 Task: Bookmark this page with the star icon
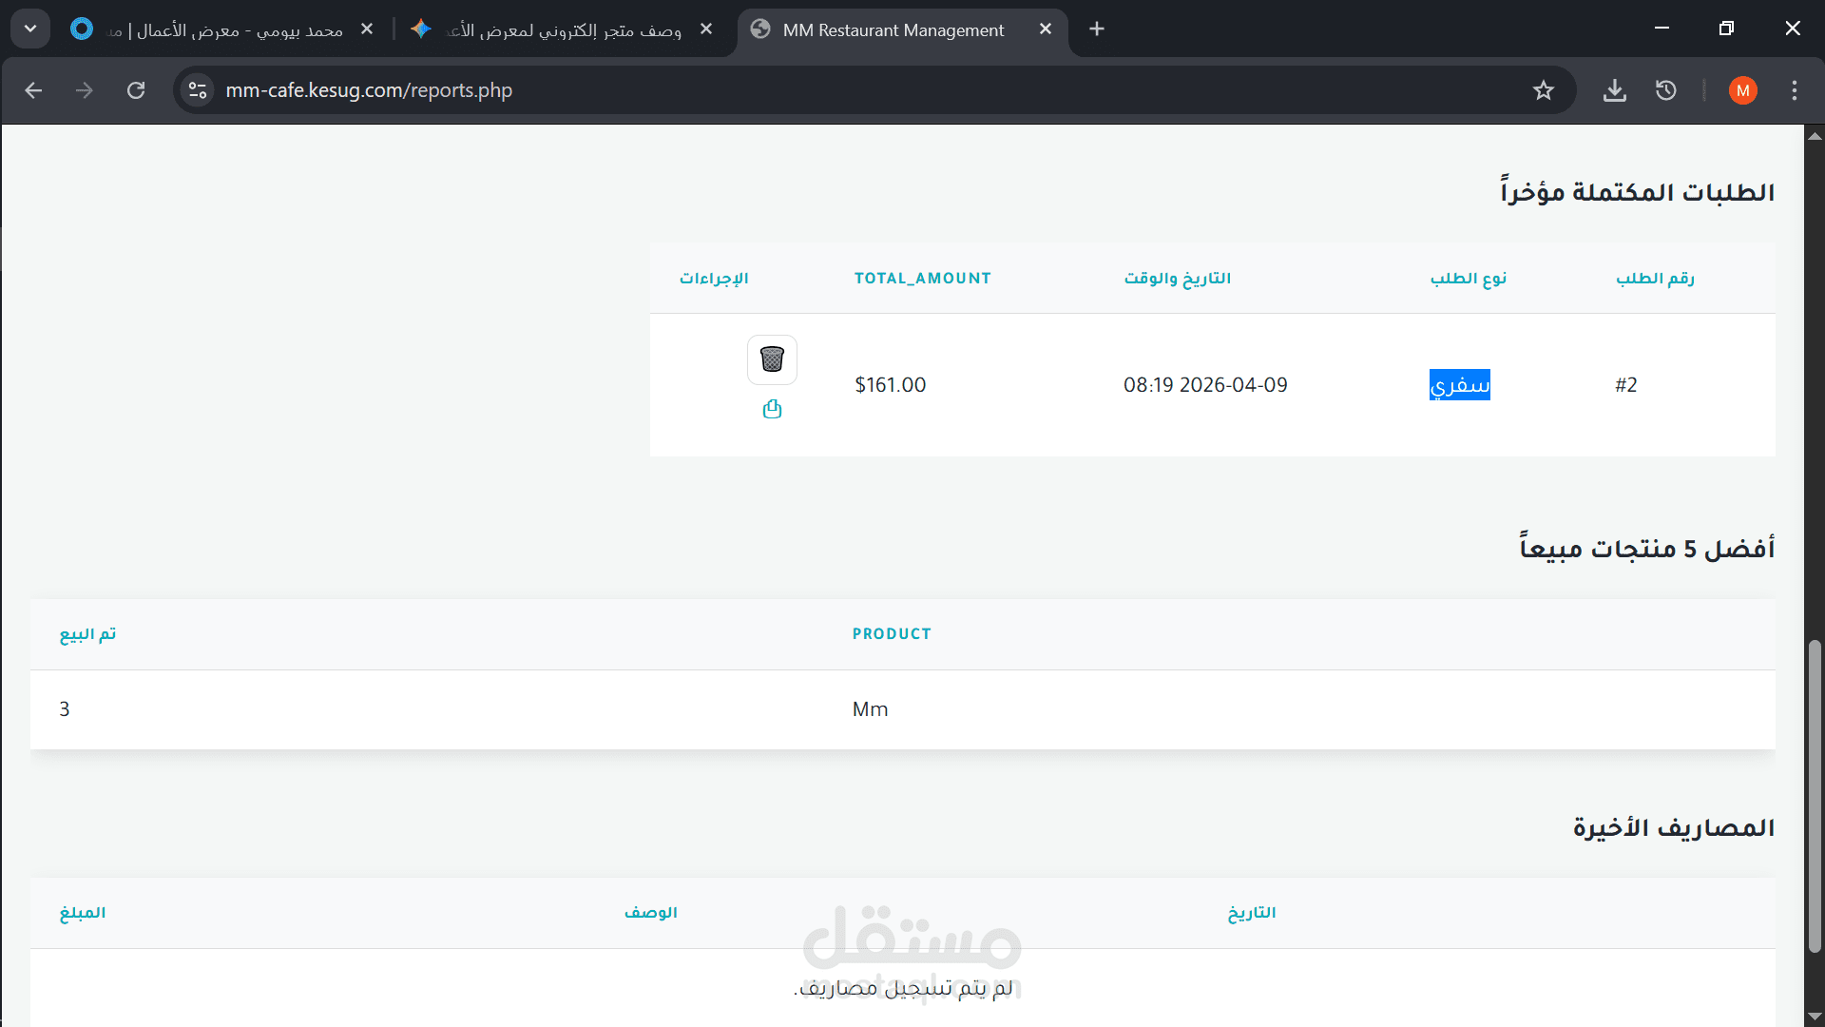[1543, 90]
